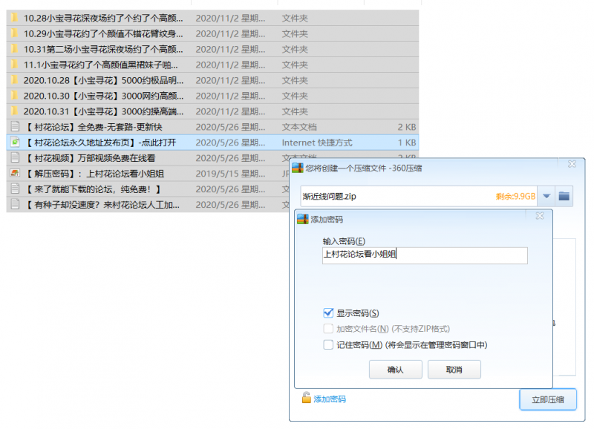The width and height of the screenshot is (594, 429).
Task: Click the archive filename field 渐近线问题.zip
Action: (x=394, y=197)
